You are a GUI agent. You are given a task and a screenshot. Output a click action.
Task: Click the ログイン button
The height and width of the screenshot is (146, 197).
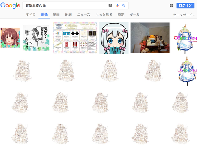point(185,5)
